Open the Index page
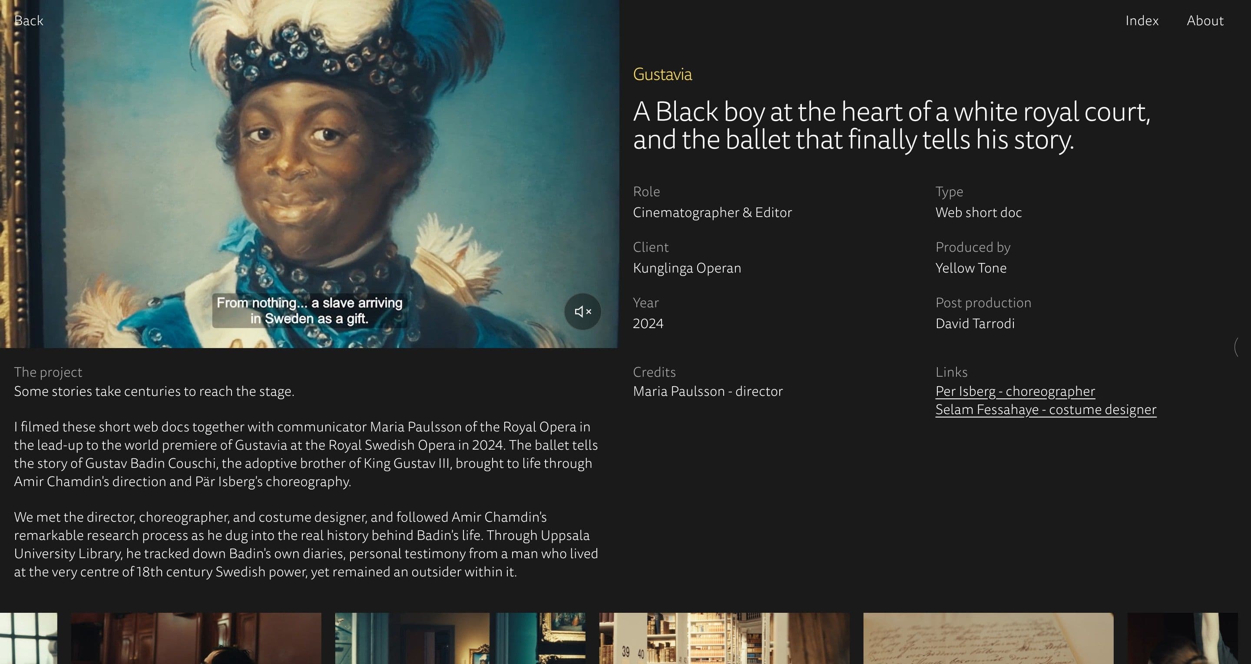 click(x=1142, y=20)
